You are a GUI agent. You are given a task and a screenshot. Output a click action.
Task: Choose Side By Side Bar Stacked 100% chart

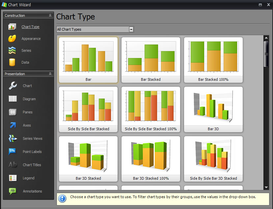point(151,109)
